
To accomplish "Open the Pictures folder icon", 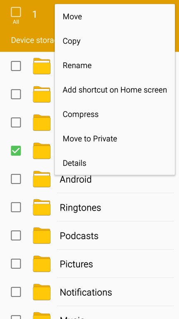I will pyautogui.click(x=41, y=264).
